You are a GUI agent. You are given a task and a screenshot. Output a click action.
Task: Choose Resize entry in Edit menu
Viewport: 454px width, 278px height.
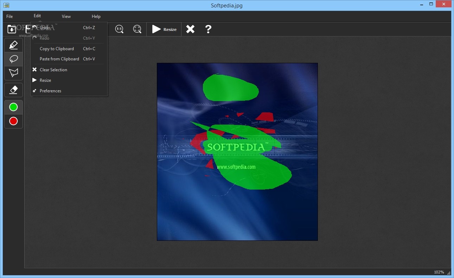pos(69,80)
